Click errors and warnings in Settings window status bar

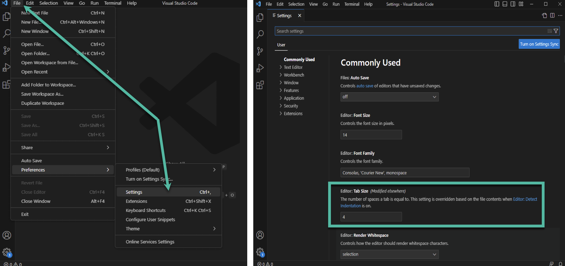265,264
